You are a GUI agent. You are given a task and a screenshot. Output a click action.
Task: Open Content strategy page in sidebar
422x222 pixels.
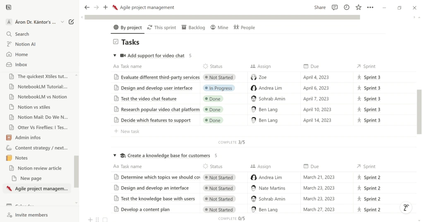point(41,148)
